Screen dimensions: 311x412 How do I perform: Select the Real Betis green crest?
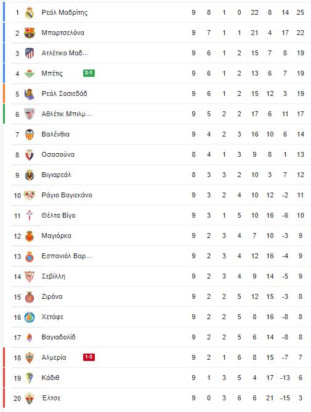click(x=30, y=74)
